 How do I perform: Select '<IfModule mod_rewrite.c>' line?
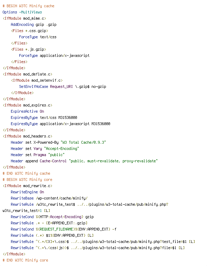pos(27,186)
